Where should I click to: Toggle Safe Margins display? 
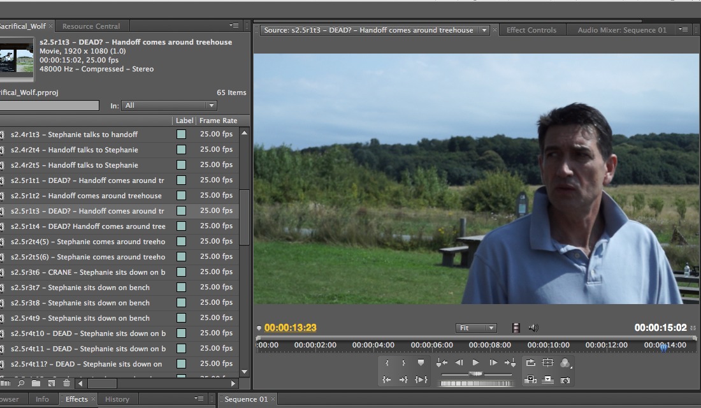click(547, 363)
